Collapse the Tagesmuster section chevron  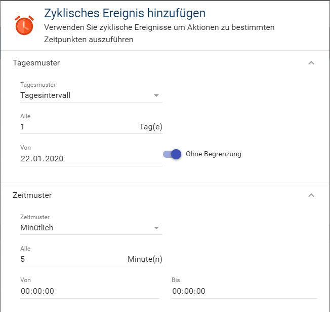[x=311, y=63]
